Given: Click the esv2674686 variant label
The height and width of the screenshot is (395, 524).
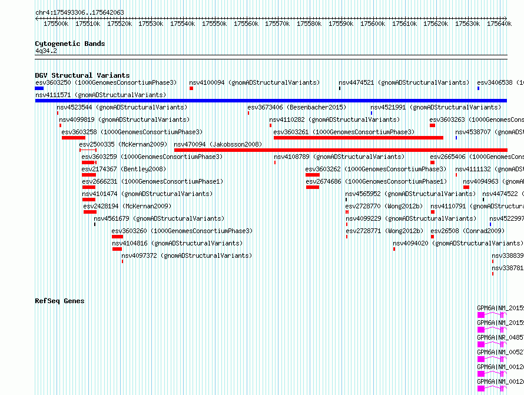Looking at the screenshot, I should click(376, 181).
